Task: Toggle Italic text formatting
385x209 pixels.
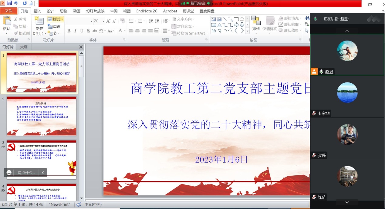Action: [75, 31]
